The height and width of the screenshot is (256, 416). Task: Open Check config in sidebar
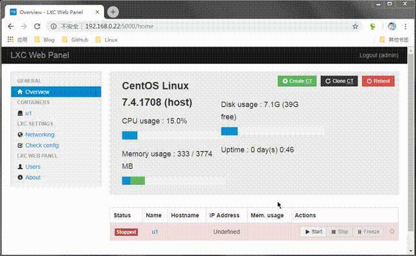click(x=42, y=145)
